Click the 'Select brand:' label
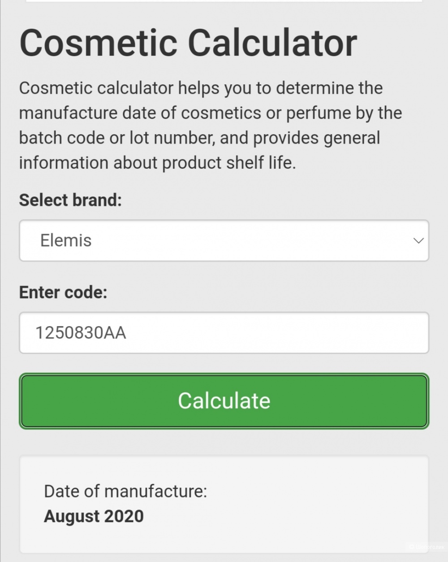The height and width of the screenshot is (562, 448). tap(70, 200)
